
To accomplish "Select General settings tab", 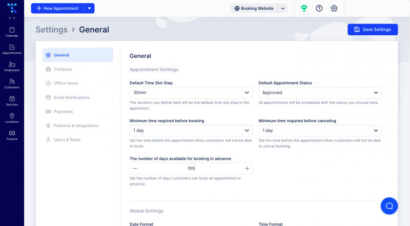I will (x=78, y=55).
